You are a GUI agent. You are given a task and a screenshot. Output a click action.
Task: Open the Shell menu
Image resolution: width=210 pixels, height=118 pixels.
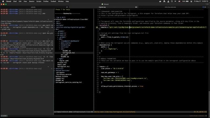[15, 1]
